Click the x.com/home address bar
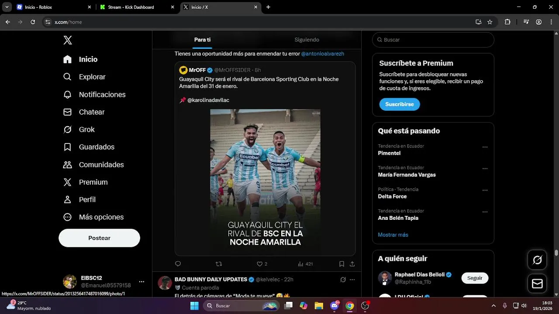 click(x=262, y=22)
